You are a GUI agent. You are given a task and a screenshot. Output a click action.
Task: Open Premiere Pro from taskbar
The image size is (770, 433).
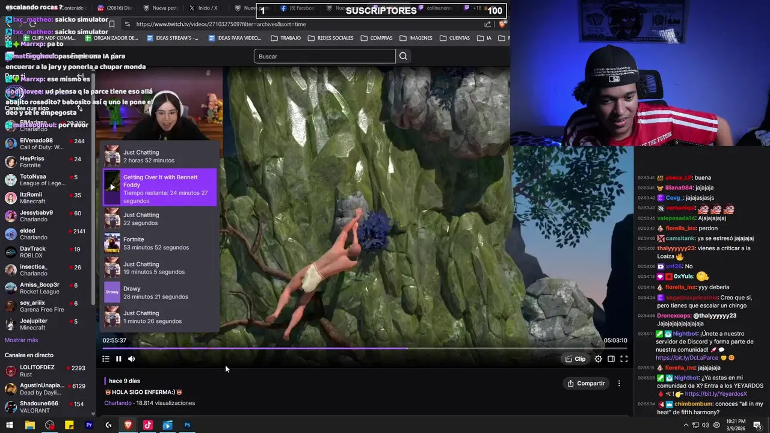89,425
